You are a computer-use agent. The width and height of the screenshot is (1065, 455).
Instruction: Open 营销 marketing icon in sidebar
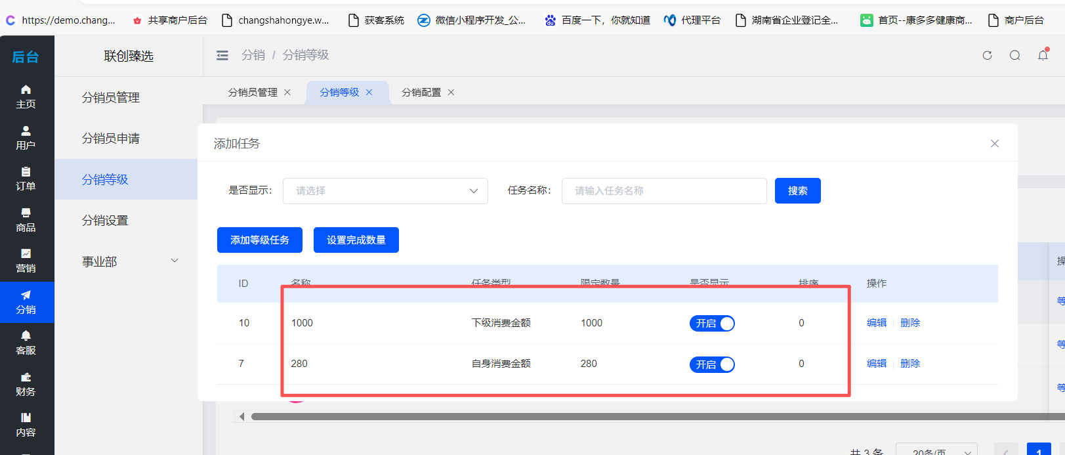point(26,260)
